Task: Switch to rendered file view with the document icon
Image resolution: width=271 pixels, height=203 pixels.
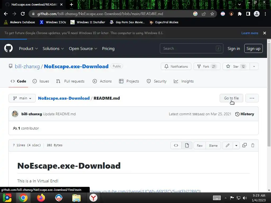Action: tap(187, 145)
